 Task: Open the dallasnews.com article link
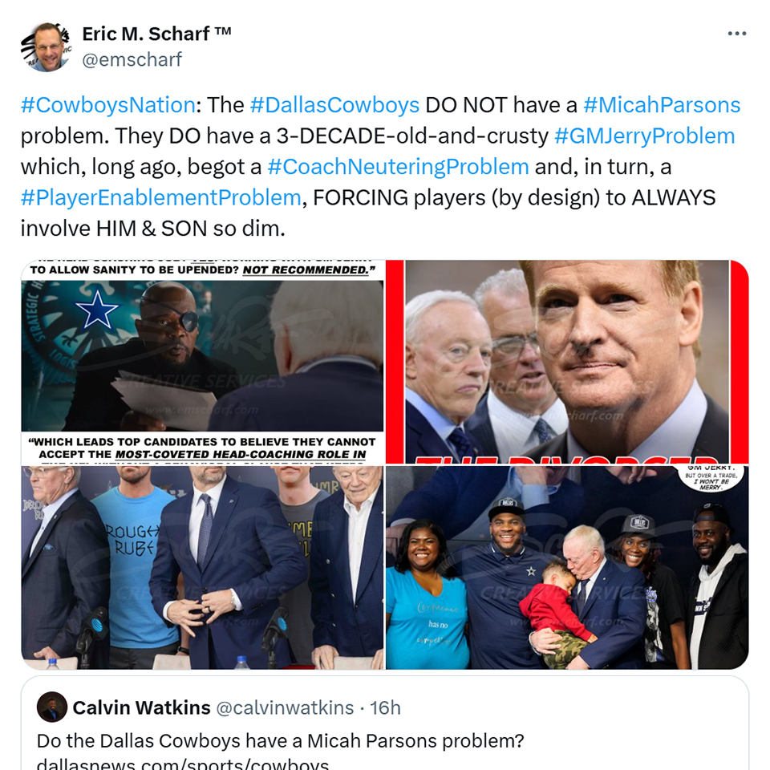182,763
